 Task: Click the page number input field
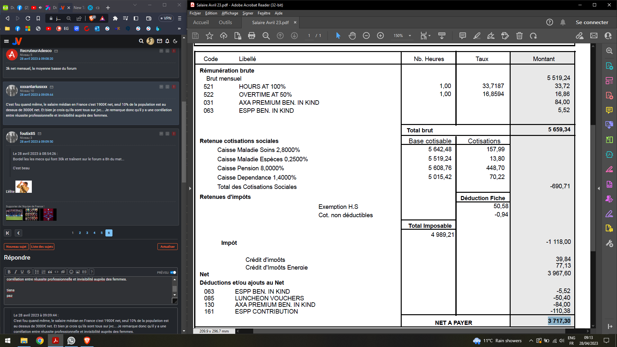click(x=309, y=36)
